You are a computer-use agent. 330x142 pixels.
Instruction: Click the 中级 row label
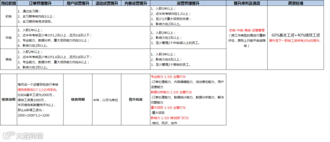9,38
